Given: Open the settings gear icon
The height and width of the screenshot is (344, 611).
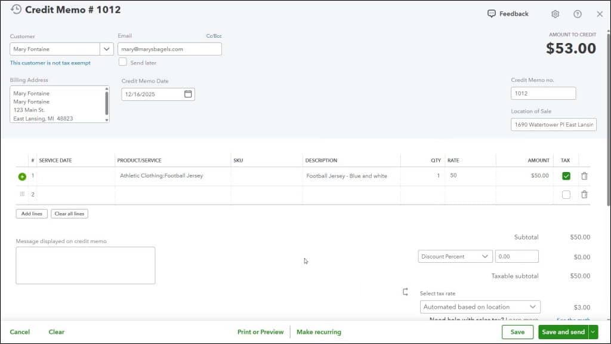Looking at the screenshot, I should (x=555, y=13).
